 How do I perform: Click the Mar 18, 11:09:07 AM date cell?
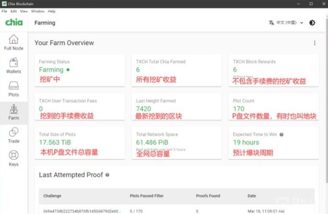tap(266, 211)
